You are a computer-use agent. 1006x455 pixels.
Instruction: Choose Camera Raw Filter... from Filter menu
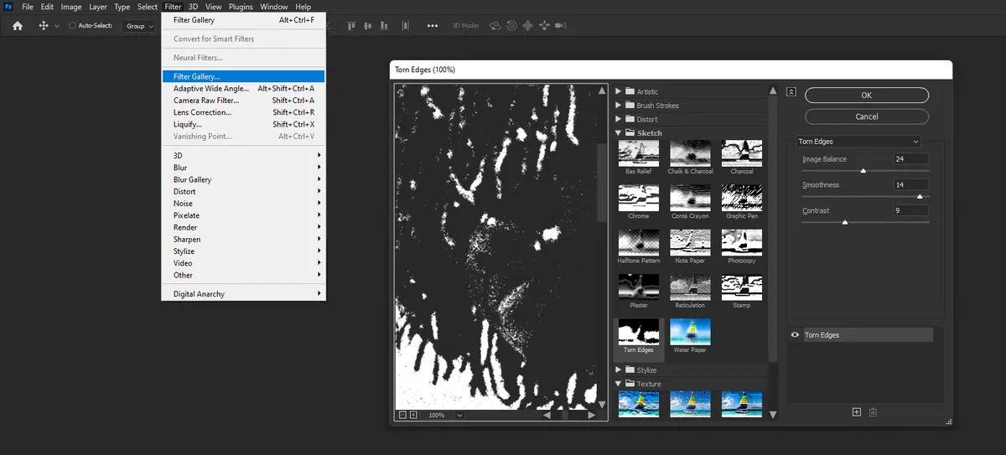243,101
